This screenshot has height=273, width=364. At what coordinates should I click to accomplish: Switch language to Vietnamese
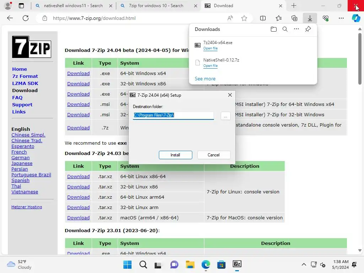tap(25, 192)
